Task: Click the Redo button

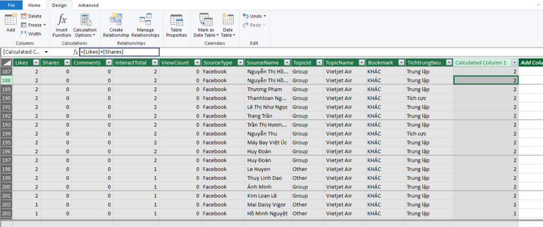Action: click(x=254, y=25)
